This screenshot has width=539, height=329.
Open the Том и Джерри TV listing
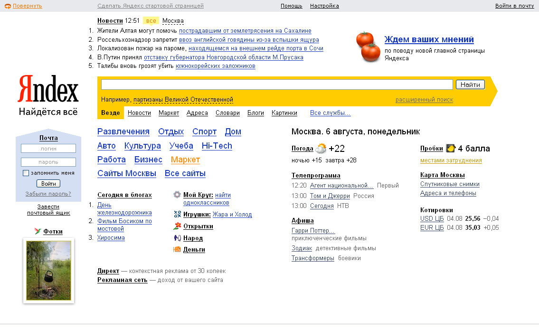click(330, 196)
